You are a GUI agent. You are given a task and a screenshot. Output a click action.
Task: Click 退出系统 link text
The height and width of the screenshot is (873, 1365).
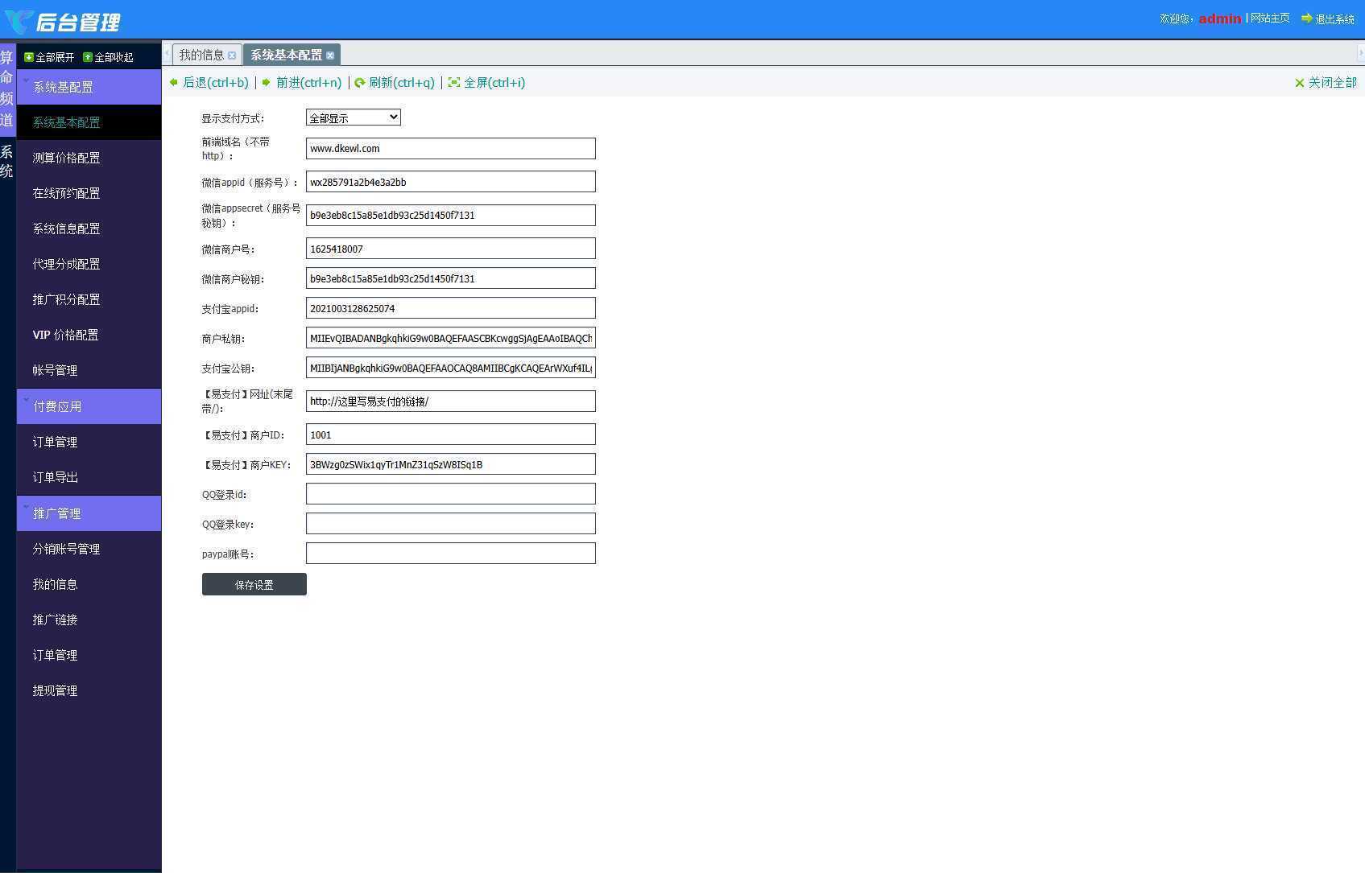[1334, 19]
